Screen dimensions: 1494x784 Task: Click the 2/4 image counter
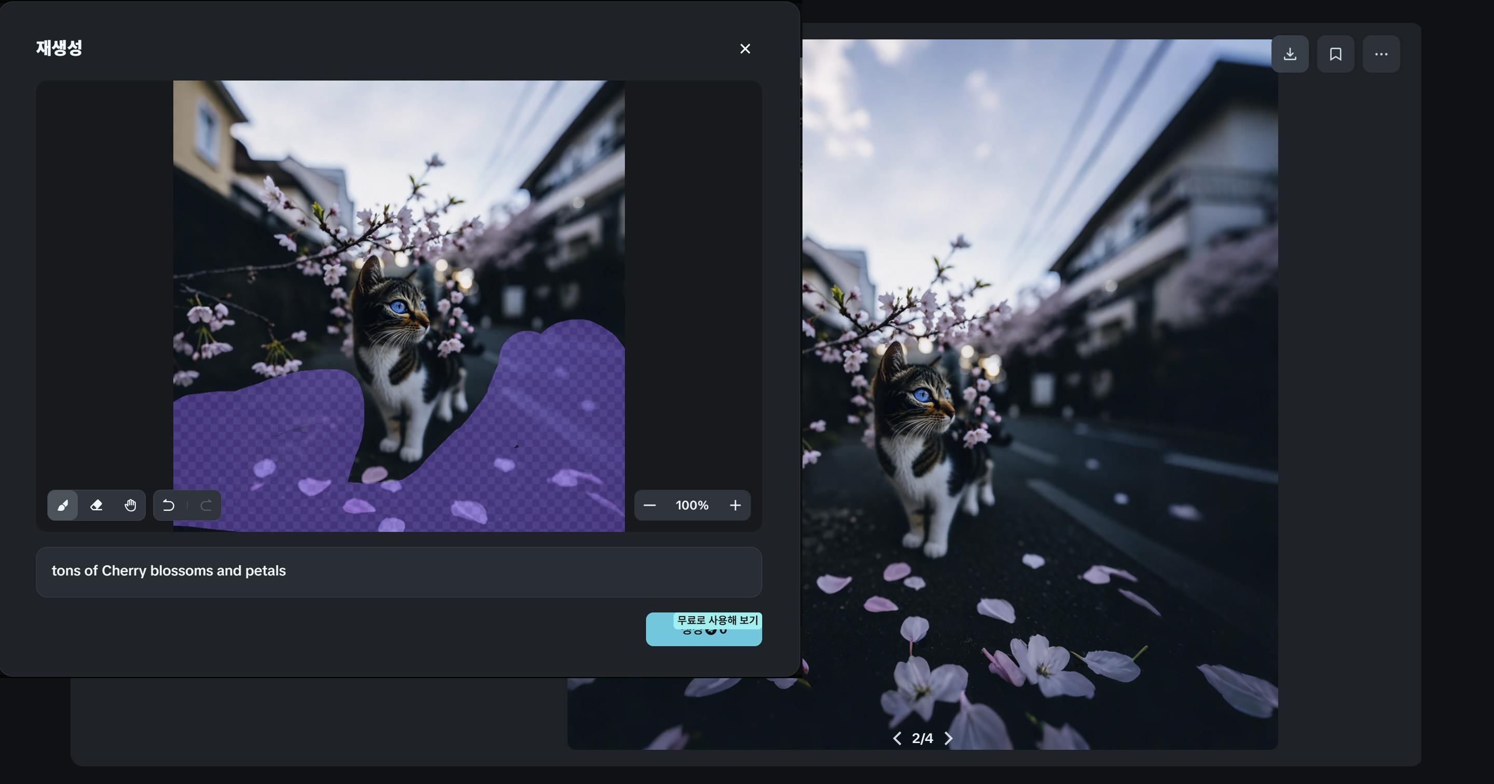922,738
